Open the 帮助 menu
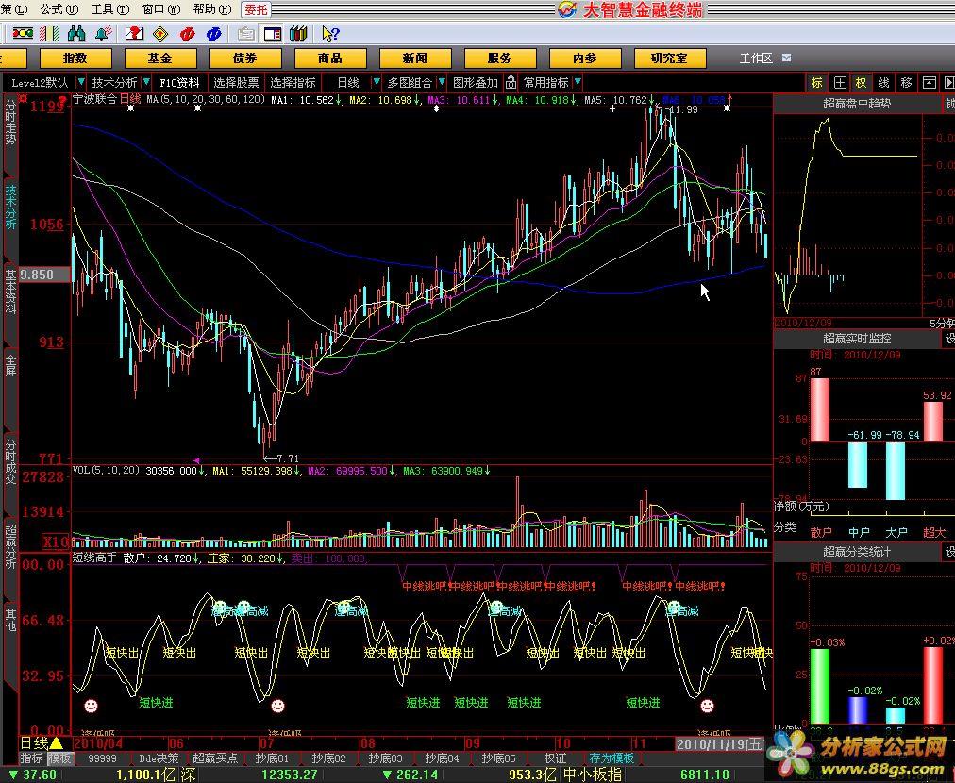The width and height of the screenshot is (955, 783). pos(212,9)
